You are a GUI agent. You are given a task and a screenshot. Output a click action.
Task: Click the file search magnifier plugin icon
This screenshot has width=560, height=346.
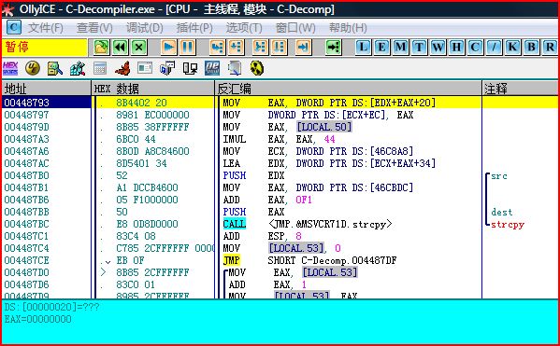55,68
